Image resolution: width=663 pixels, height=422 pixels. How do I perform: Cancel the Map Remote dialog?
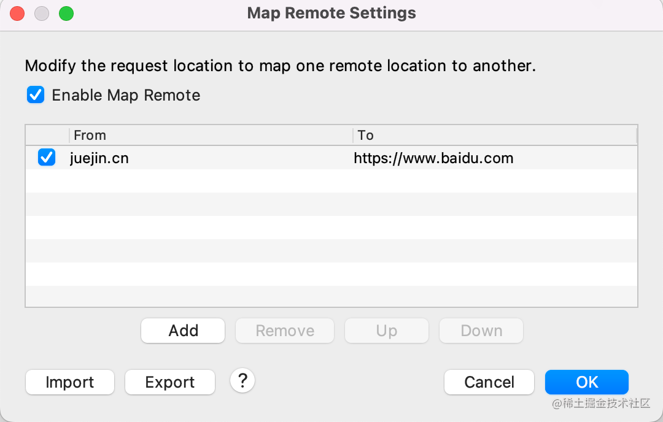pos(489,382)
